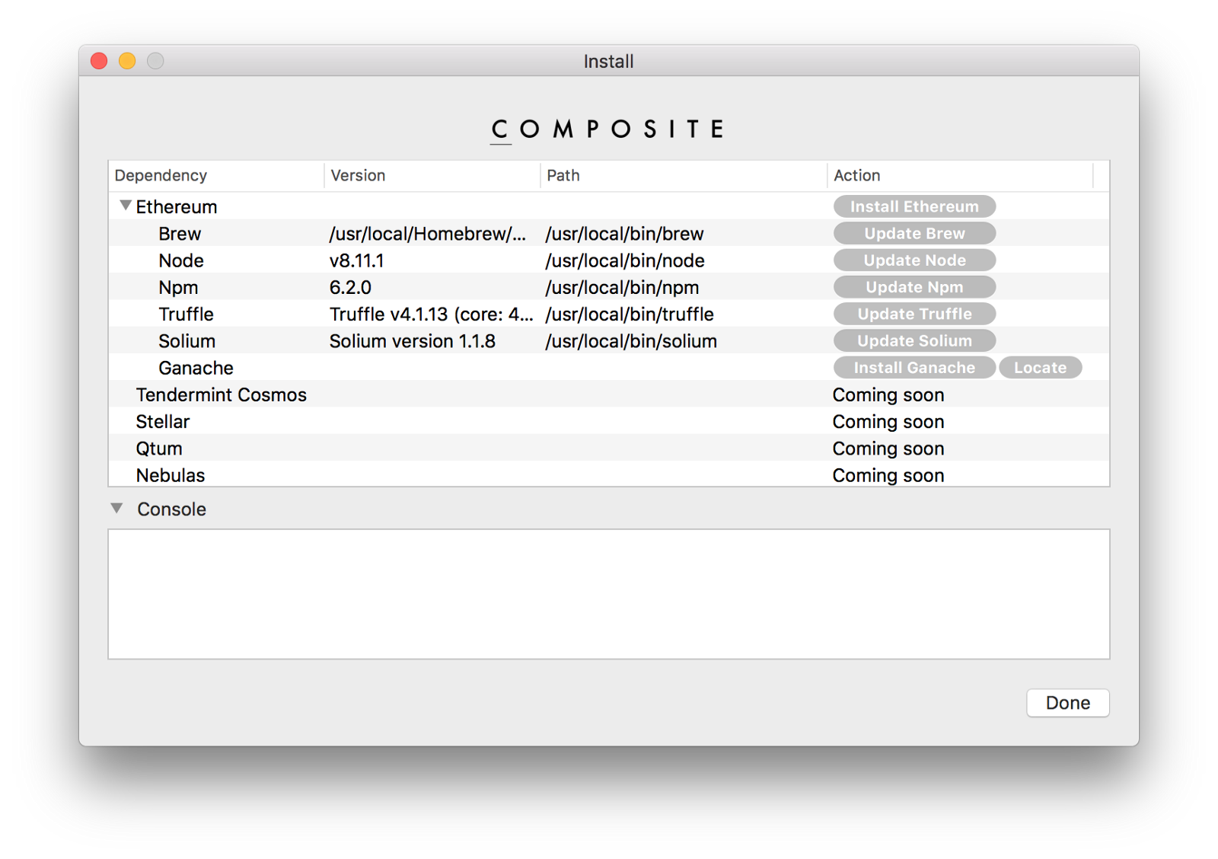Select the Npm dependency row
The height and width of the screenshot is (859, 1218).
609,287
